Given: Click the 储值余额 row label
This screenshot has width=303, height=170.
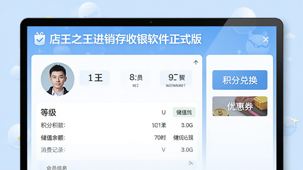Looking at the screenshot, I should [x=53, y=138].
